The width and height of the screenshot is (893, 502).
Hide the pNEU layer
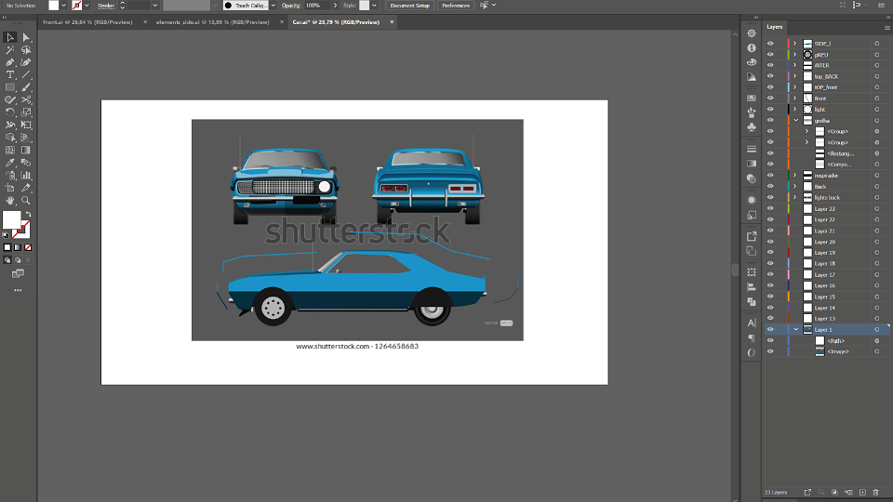coord(770,55)
